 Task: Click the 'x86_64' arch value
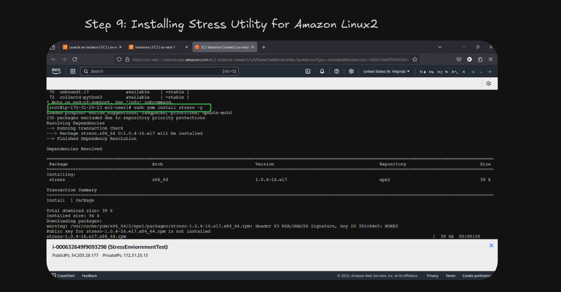[160, 180]
